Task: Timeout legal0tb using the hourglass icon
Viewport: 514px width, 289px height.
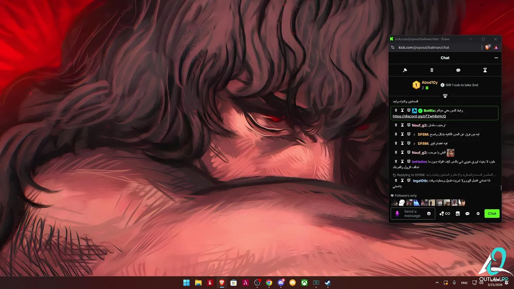Action: point(402,180)
